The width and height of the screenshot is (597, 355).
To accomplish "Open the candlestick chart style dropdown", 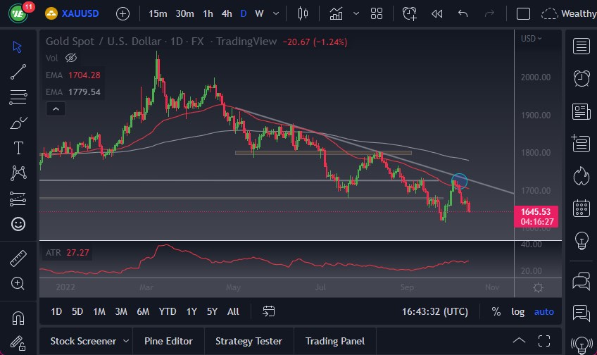I will [x=303, y=13].
